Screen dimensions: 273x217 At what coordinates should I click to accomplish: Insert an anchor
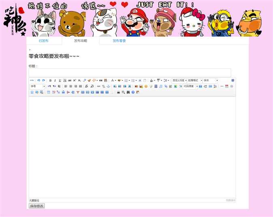(108, 86)
